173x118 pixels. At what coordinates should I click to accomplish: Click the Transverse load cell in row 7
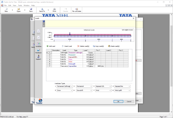tap(64, 66)
